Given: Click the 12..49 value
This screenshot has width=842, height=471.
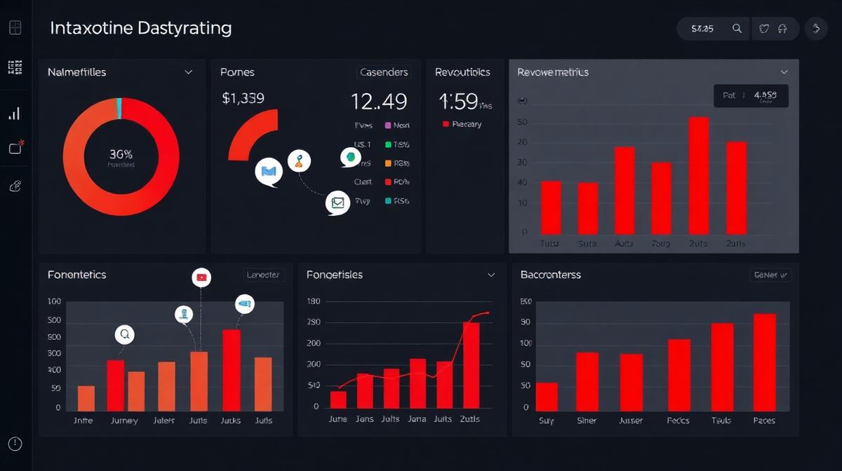Looking at the screenshot, I should [x=379, y=102].
